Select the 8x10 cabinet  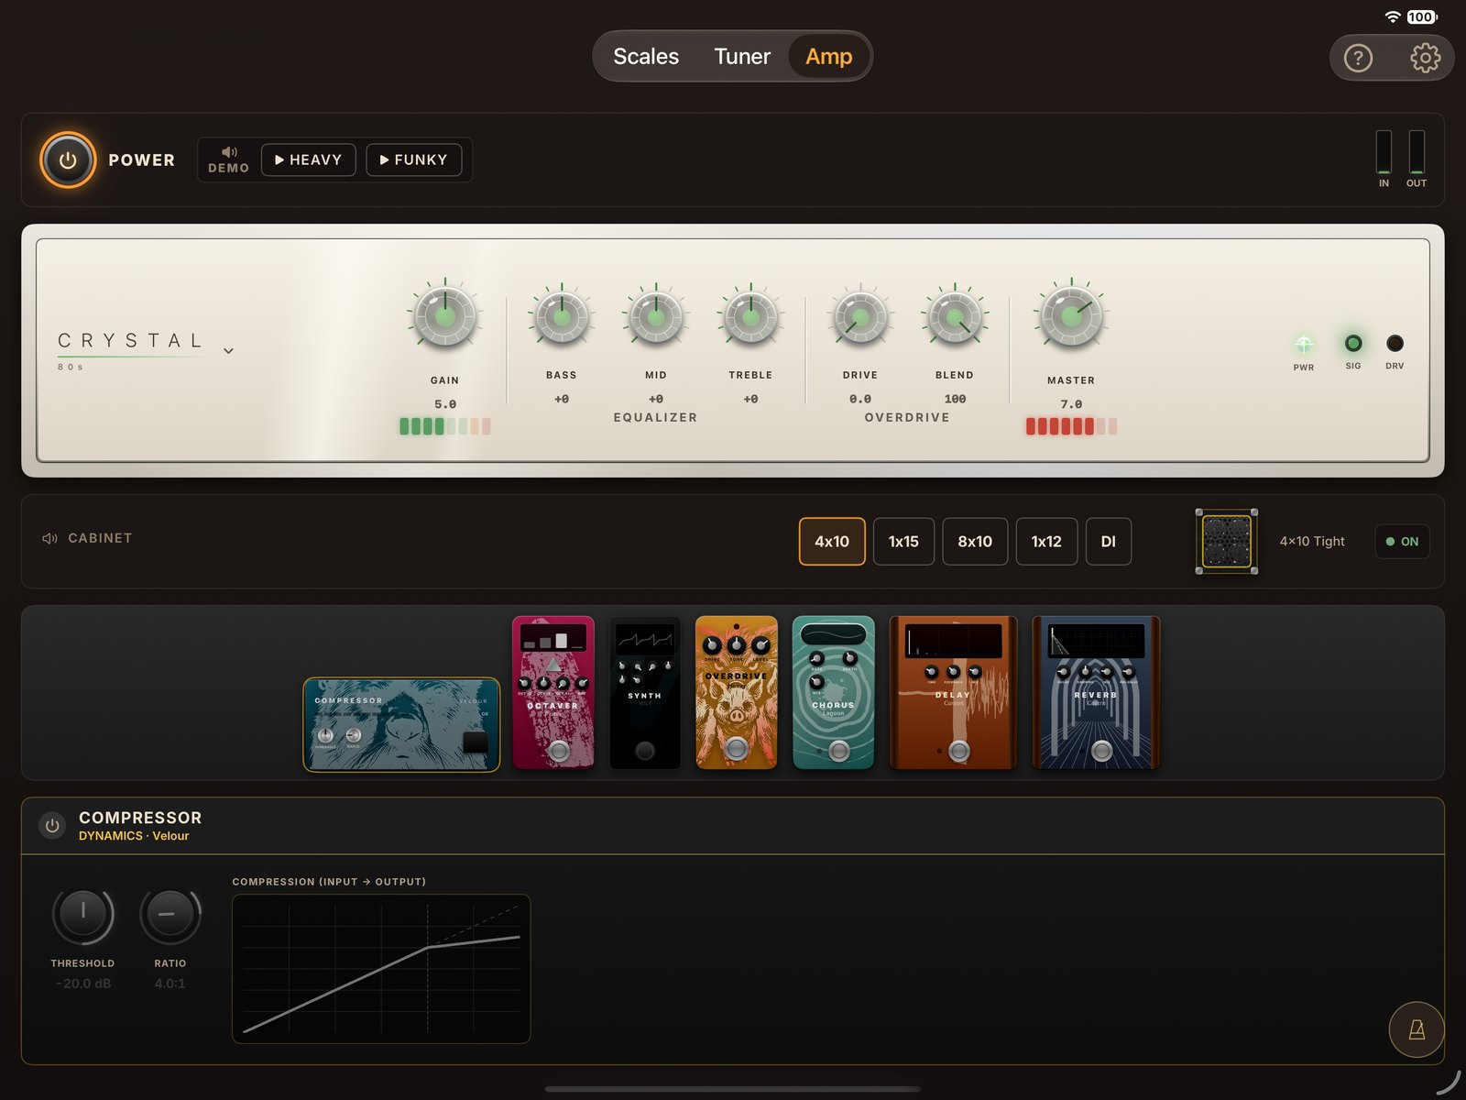pos(975,542)
